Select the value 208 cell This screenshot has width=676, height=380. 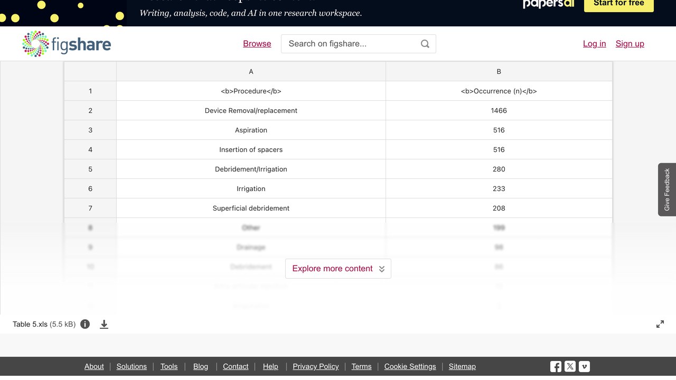pos(499,208)
